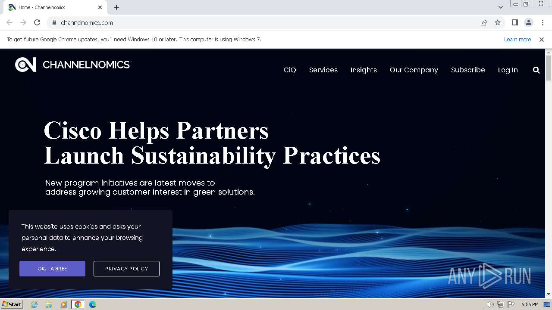This screenshot has width=552, height=310.
Task: Click Log In in the navigation
Action: coord(508,70)
